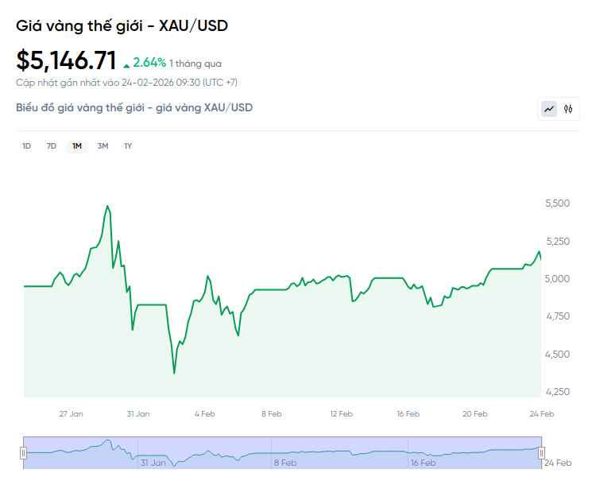Select the 1D time range

[x=26, y=146]
